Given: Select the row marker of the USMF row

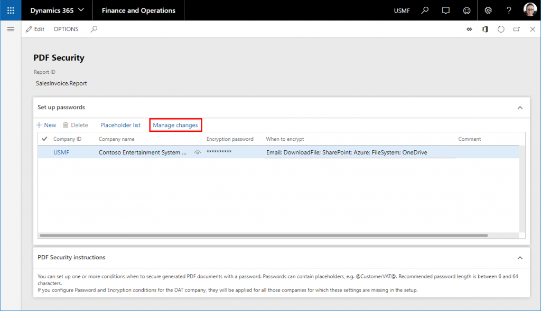Looking at the screenshot, I should [44, 152].
